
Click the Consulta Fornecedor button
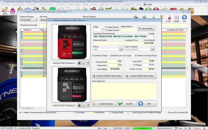click(104, 104)
